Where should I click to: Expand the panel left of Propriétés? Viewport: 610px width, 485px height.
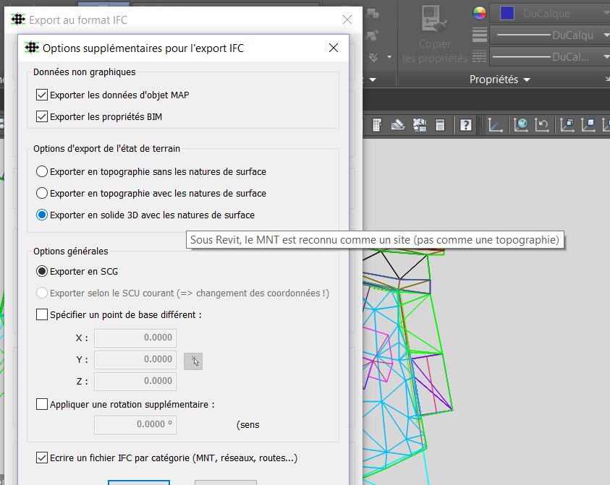tap(373, 80)
